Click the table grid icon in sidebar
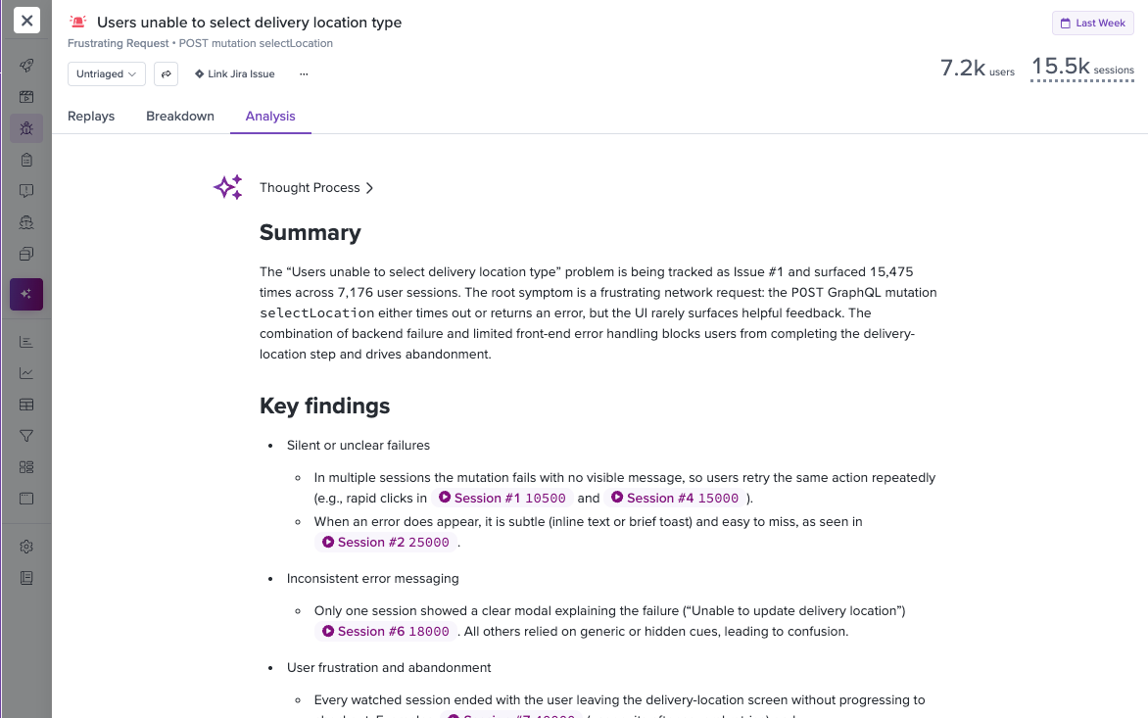This screenshot has width=1148, height=718. pos(25,404)
